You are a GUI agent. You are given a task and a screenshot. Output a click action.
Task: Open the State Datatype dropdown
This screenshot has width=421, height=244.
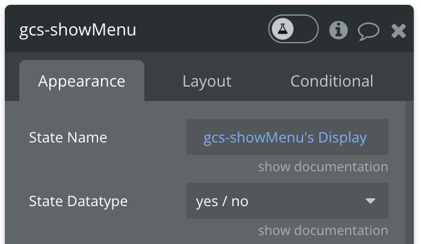[287, 201]
